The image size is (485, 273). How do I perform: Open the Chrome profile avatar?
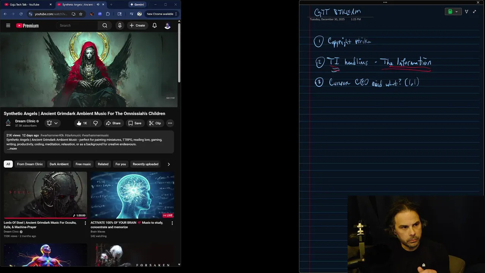point(139,14)
